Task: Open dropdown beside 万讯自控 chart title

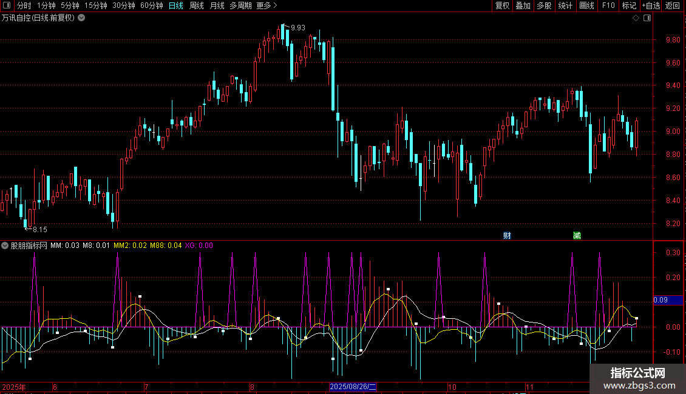Action: coord(81,18)
